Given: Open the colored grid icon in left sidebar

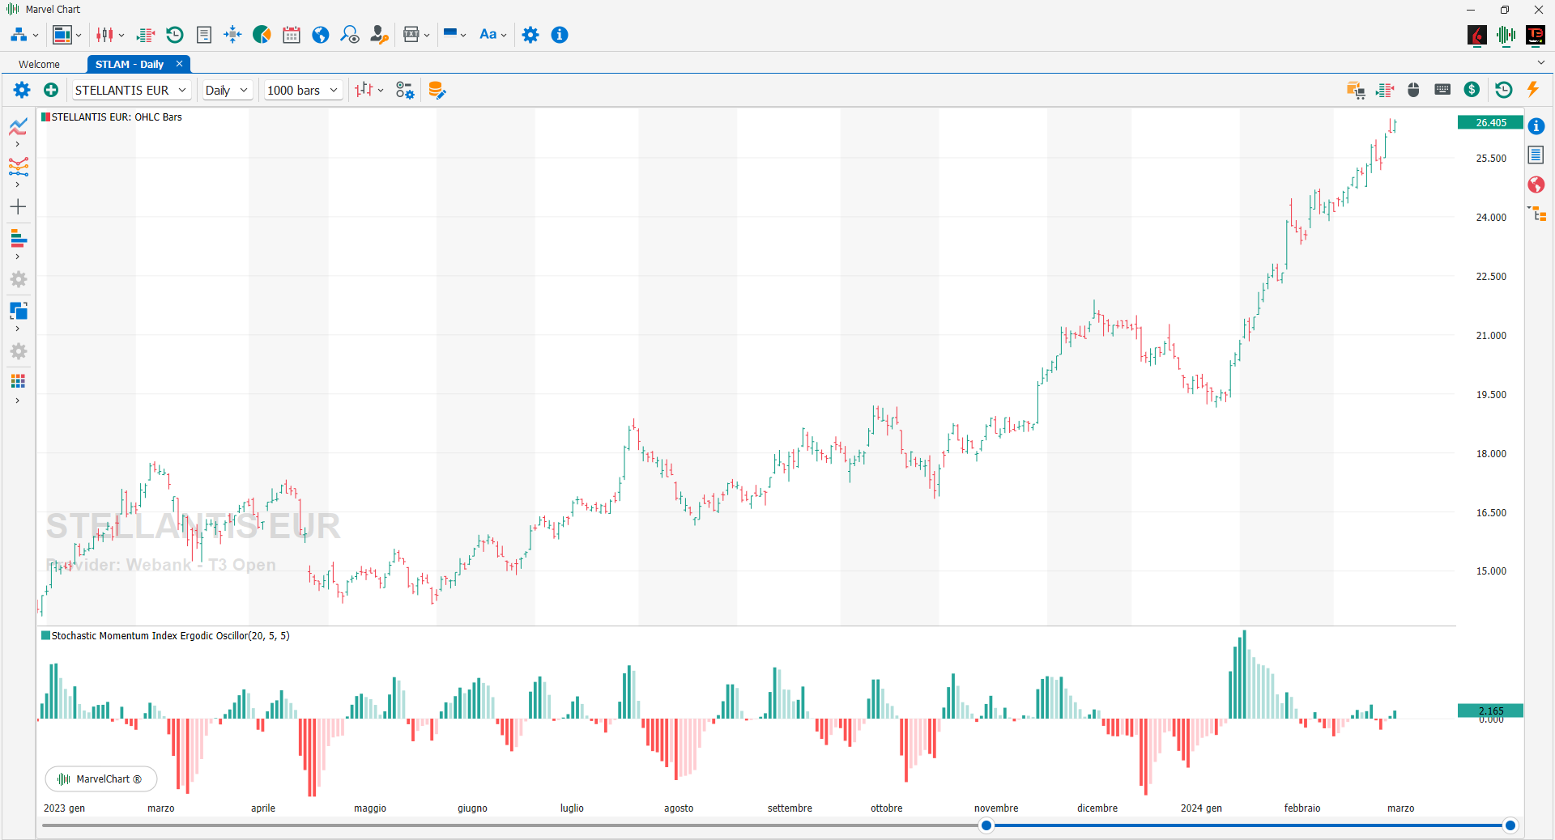Looking at the screenshot, I should pos(18,381).
